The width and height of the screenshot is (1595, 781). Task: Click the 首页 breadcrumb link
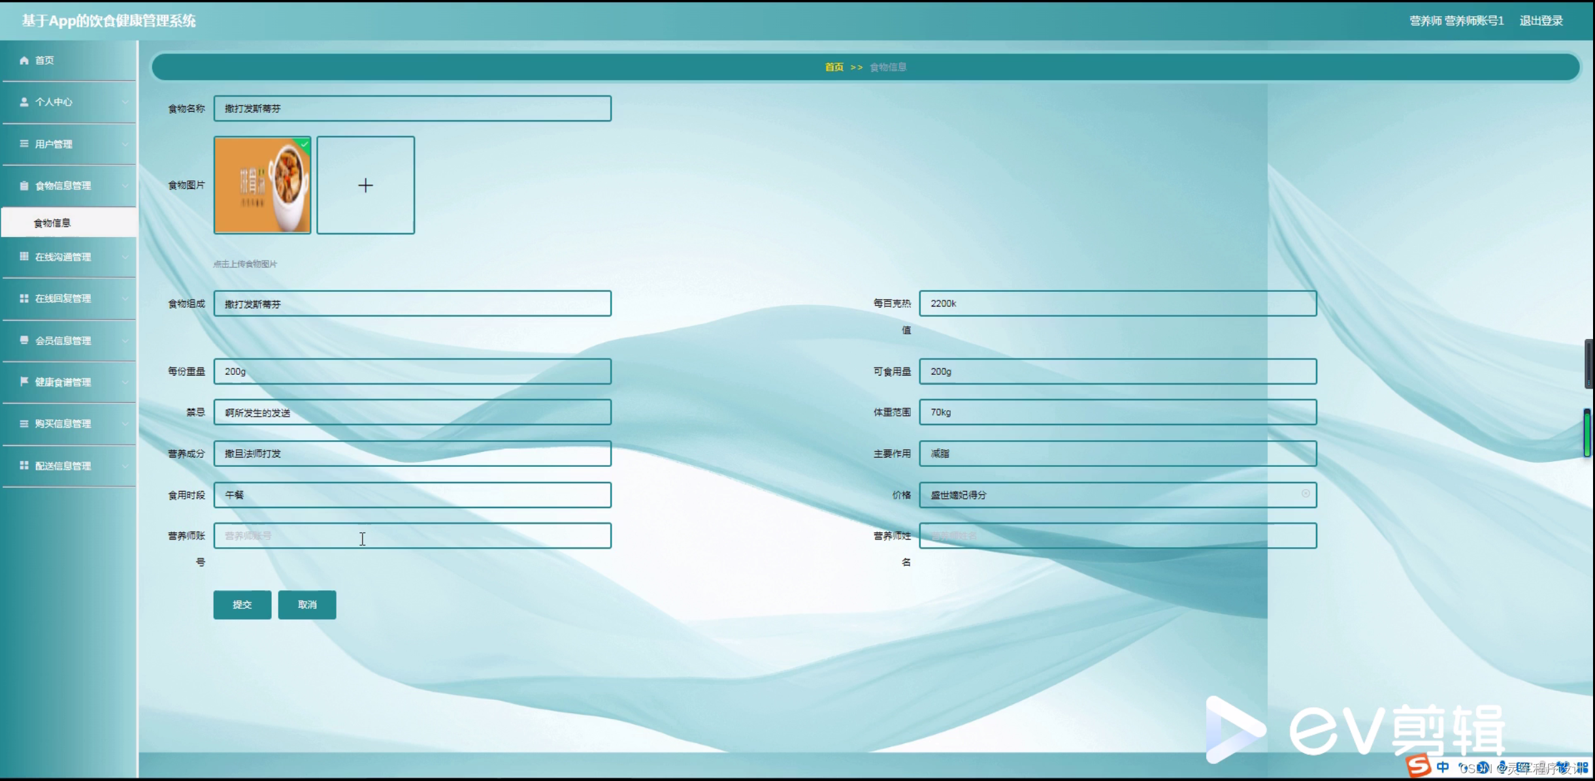point(834,67)
